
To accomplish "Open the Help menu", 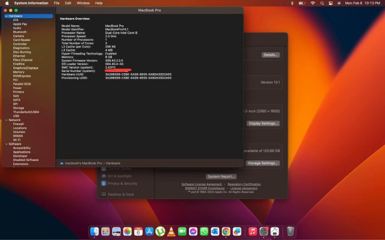I will coord(99,3).
